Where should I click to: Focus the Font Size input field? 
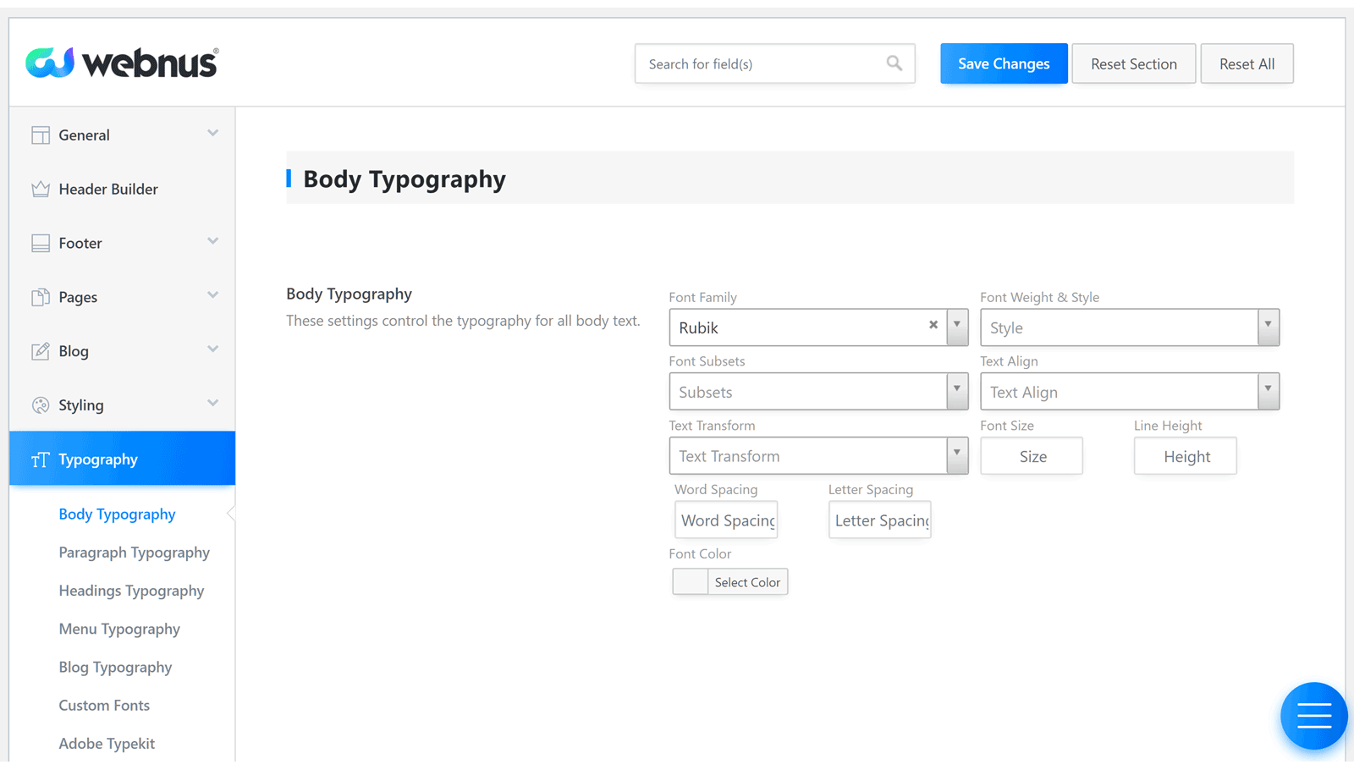[1032, 457]
